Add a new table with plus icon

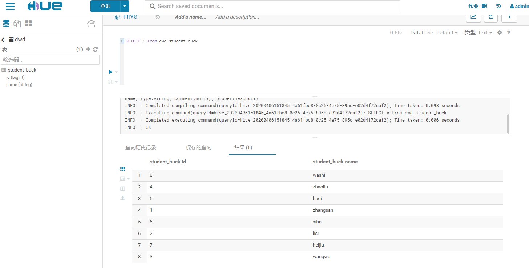[x=88, y=49]
